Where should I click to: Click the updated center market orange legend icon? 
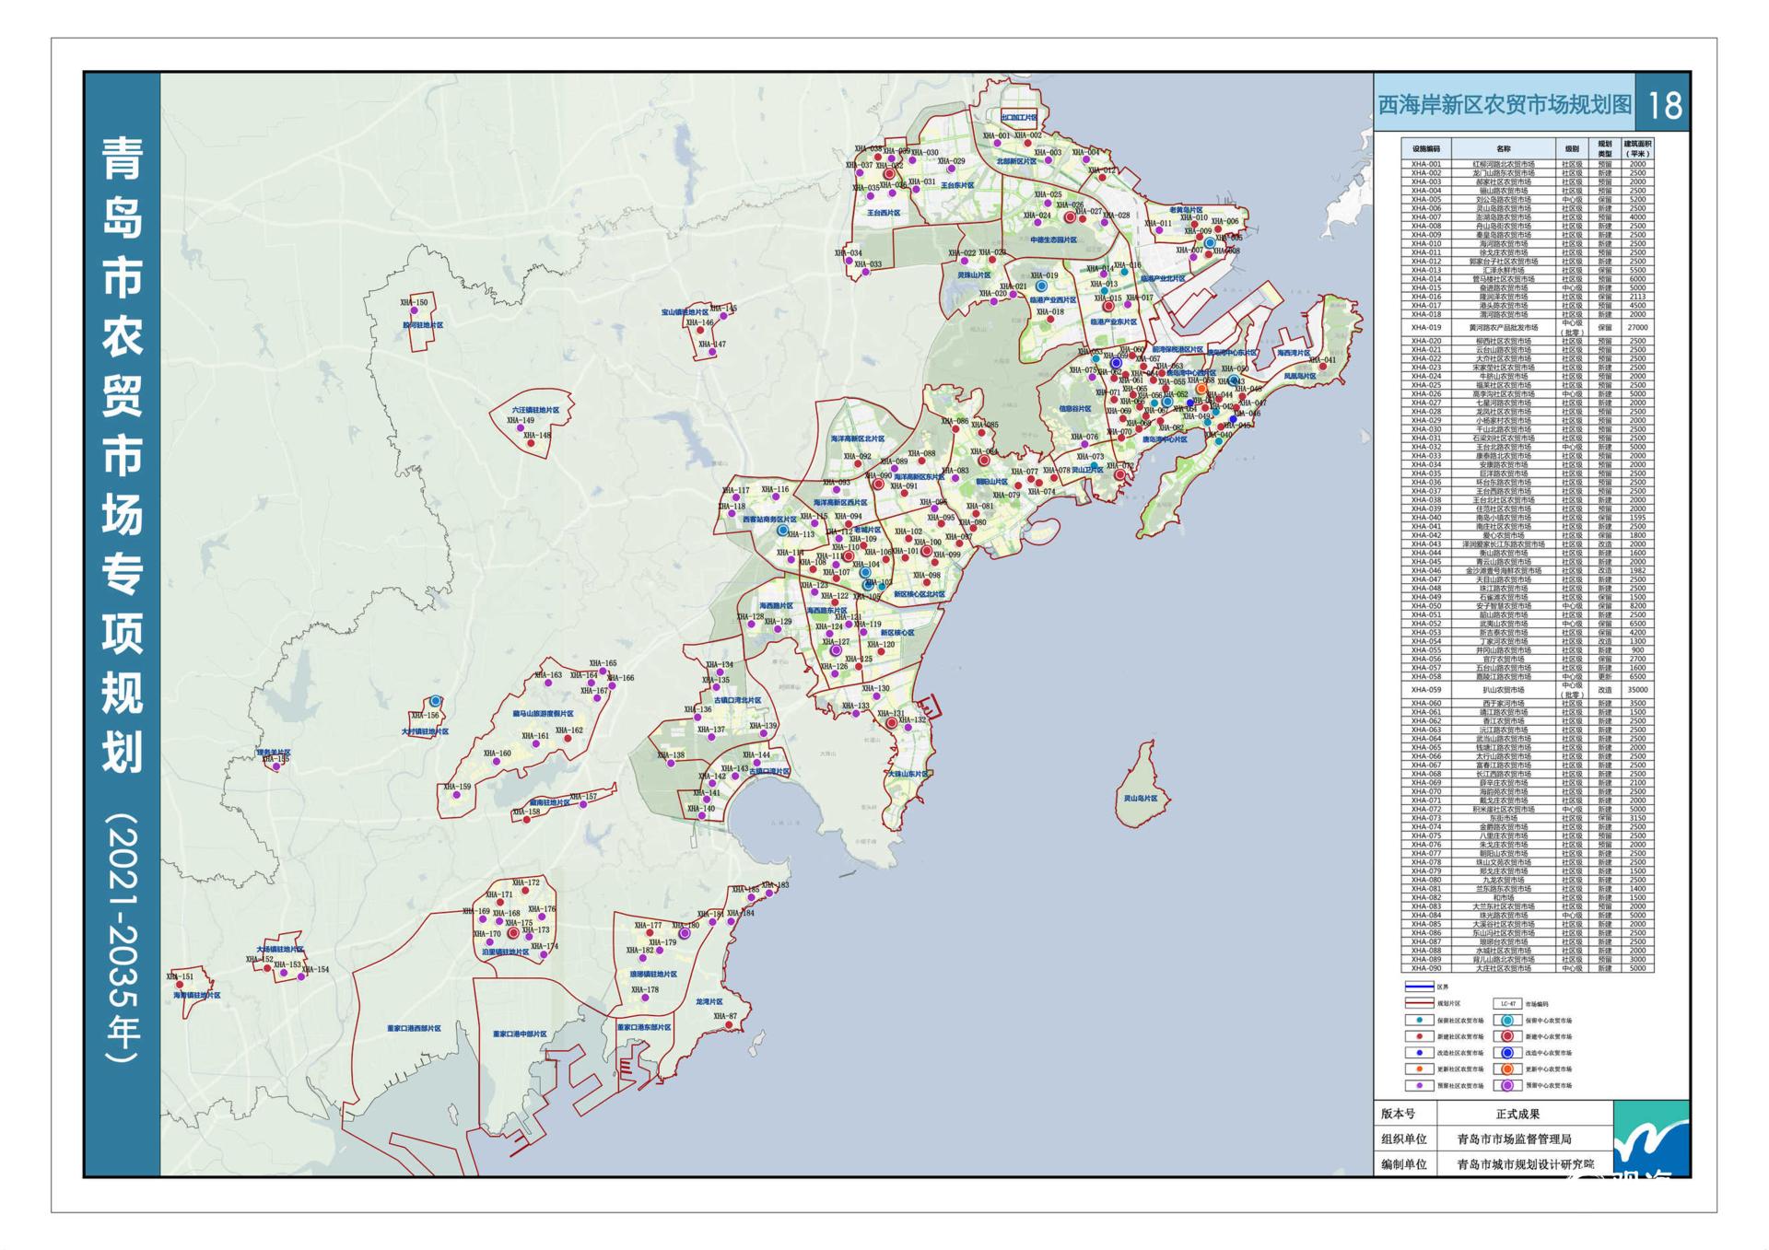point(1507,1069)
